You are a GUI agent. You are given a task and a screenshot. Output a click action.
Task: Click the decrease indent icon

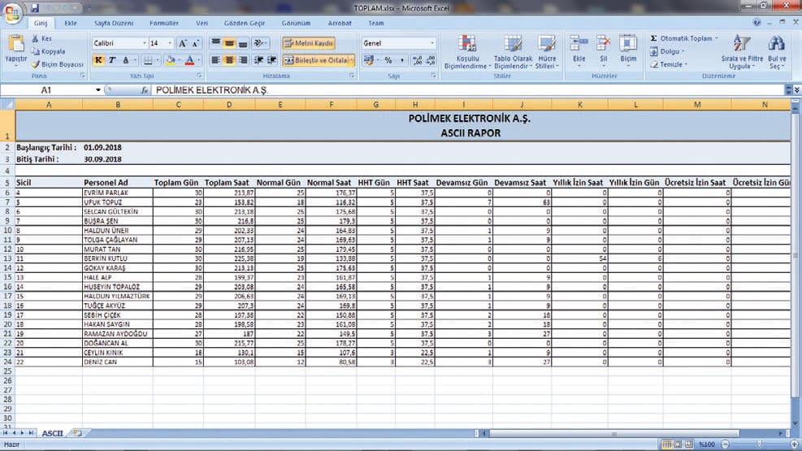tap(258, 60)
